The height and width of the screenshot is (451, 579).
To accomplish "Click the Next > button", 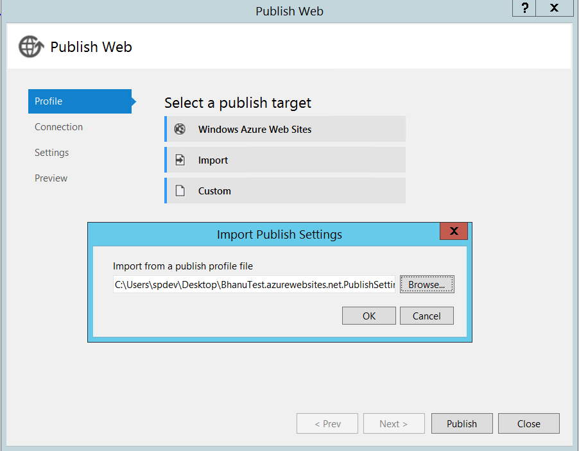I will pos(394,423).
